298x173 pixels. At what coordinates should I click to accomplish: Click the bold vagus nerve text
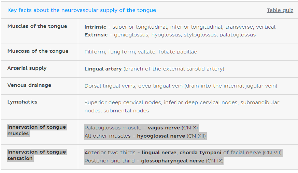point(164,128)
